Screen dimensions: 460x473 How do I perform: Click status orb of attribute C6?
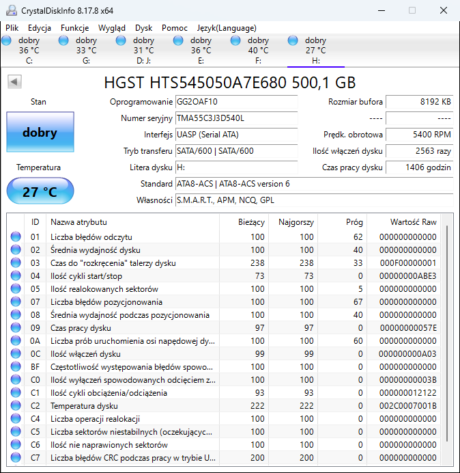coord(16,444)
